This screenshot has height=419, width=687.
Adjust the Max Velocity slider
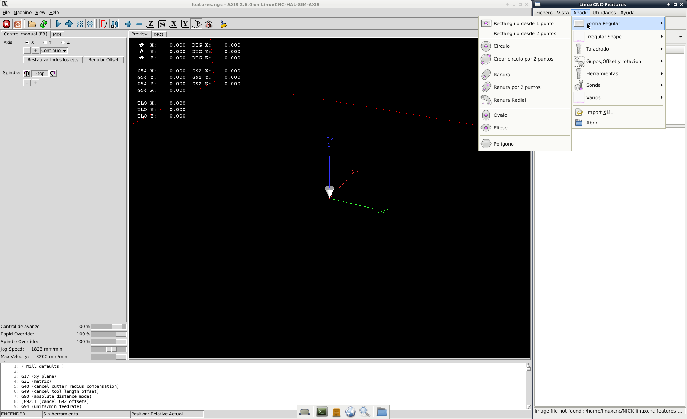tap(109, 357)
